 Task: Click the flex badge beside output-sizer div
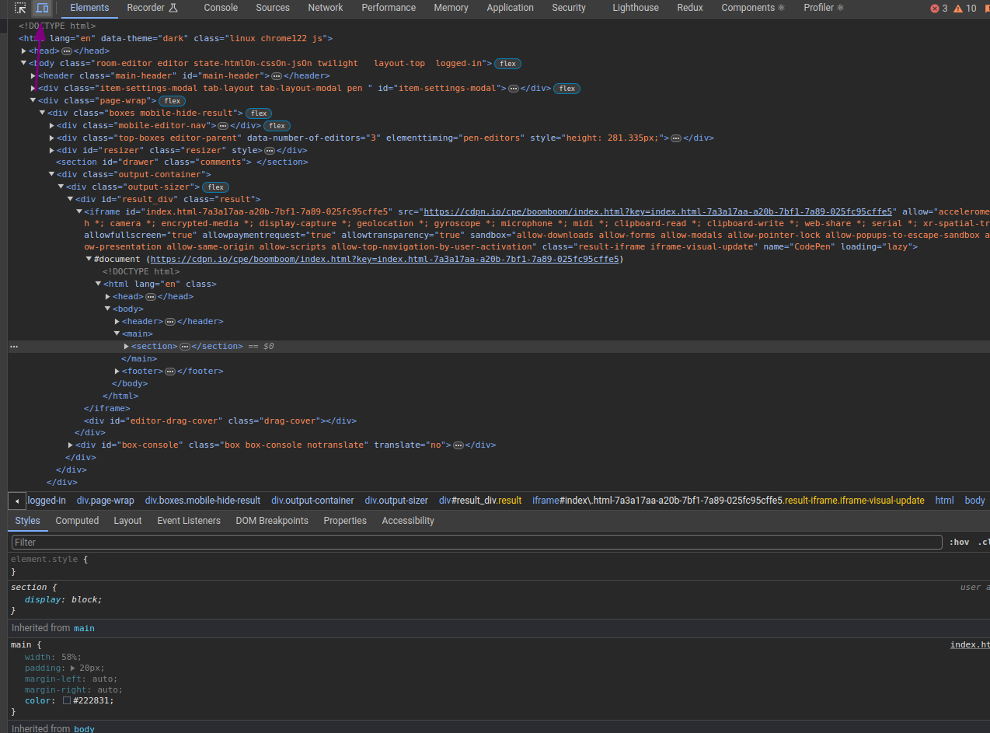click(x=215, y=187)
